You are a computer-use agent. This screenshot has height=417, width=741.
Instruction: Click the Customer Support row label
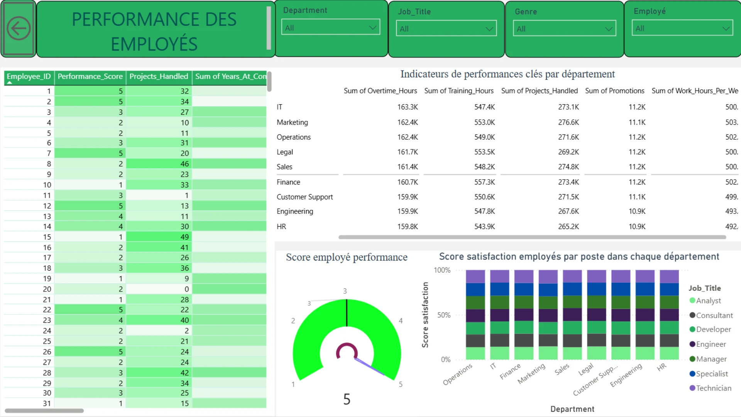[305, 197]
